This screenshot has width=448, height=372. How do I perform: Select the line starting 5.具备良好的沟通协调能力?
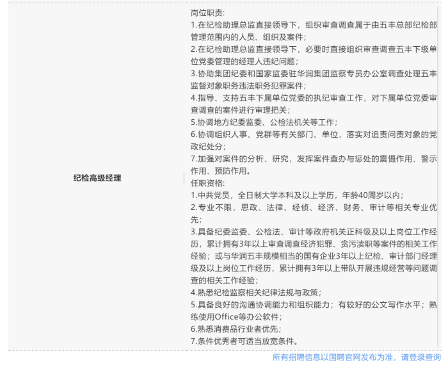point(314,305)
